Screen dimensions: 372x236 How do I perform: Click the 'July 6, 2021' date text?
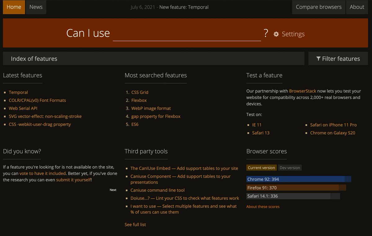tap(143, 7)
